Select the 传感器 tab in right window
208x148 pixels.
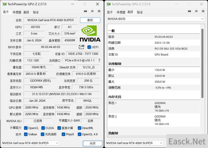121,12
